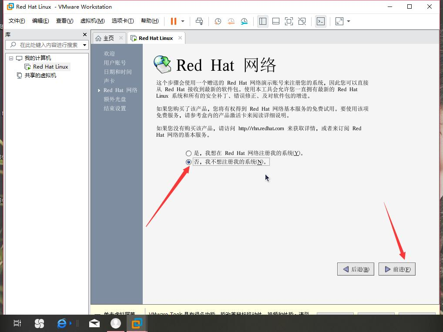Revert to previous snapshot icon
Image resolution: width=443 pixels, height=332 pixels.
click(x=231, y=21)
